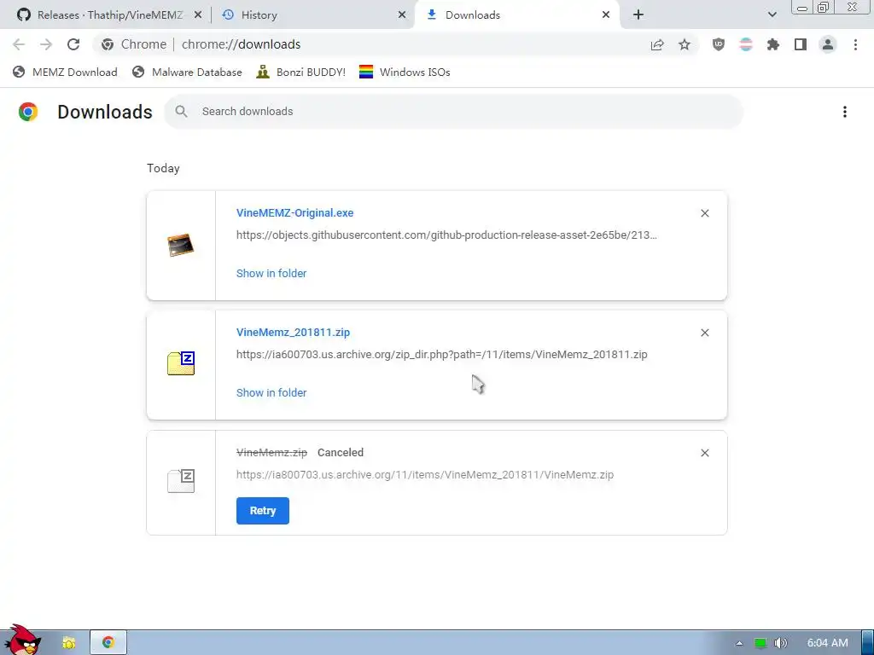The height and width of the screenshot is (655, 874).
Task: Click the share page icon in address bar
Action: click(657, 44)
